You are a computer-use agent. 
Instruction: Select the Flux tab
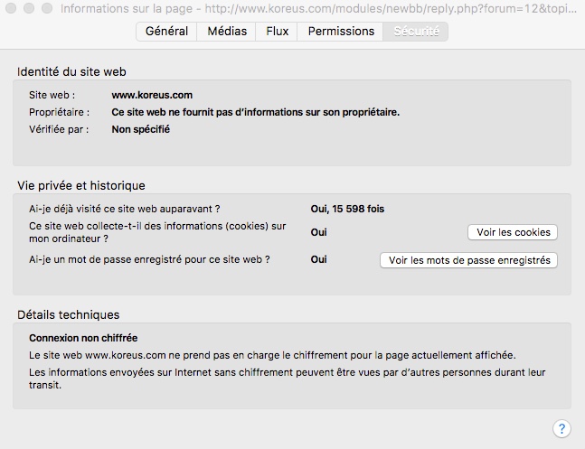[278, 31]
